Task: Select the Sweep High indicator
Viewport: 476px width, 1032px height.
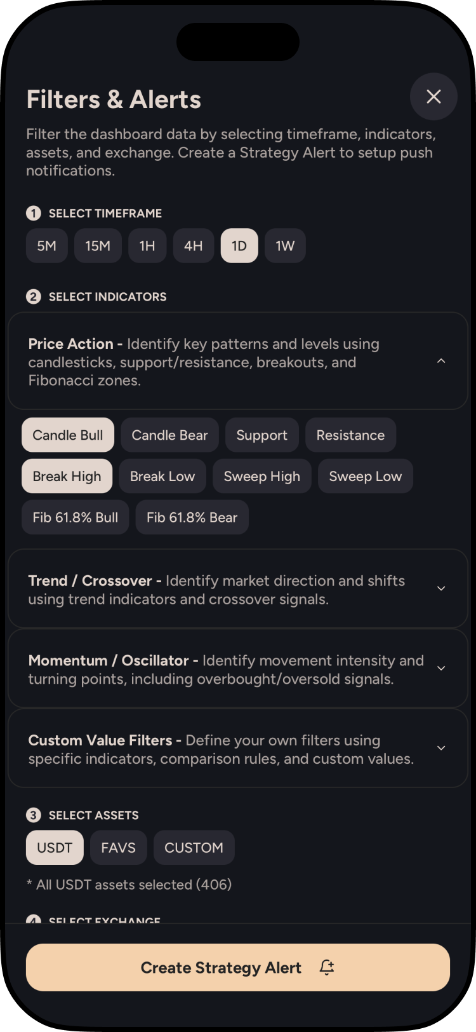Action: (261, 477)
